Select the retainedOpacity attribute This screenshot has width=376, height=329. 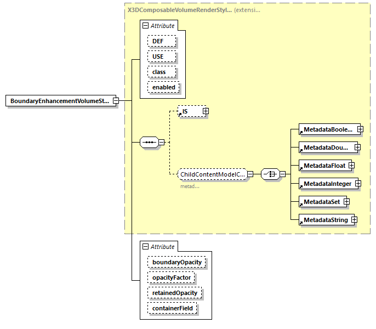[175, 293]
